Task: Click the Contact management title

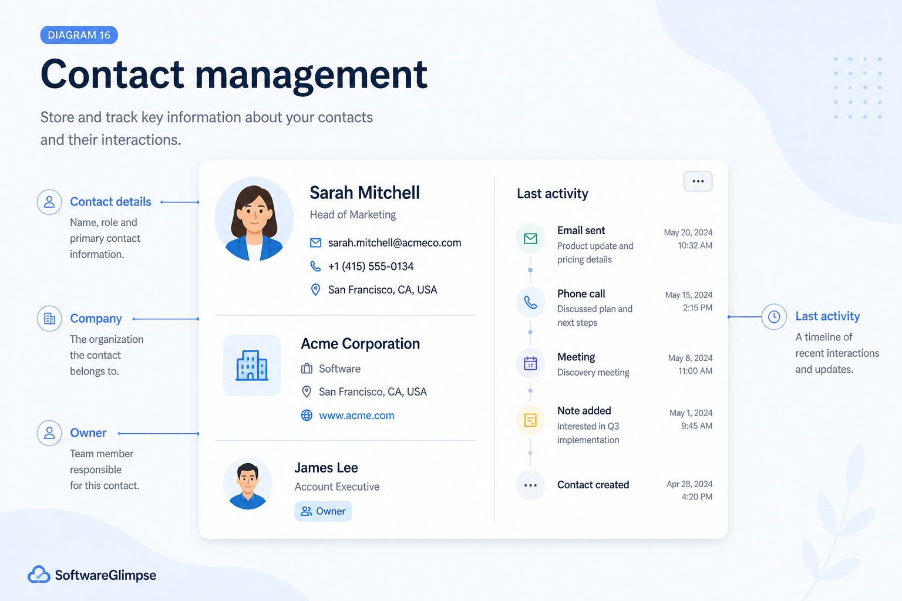Action: 234,75
